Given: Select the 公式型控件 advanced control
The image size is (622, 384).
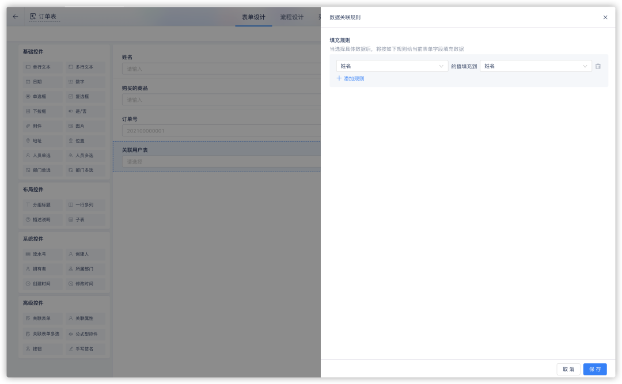Looking at the screenshot, I should 85,334.
